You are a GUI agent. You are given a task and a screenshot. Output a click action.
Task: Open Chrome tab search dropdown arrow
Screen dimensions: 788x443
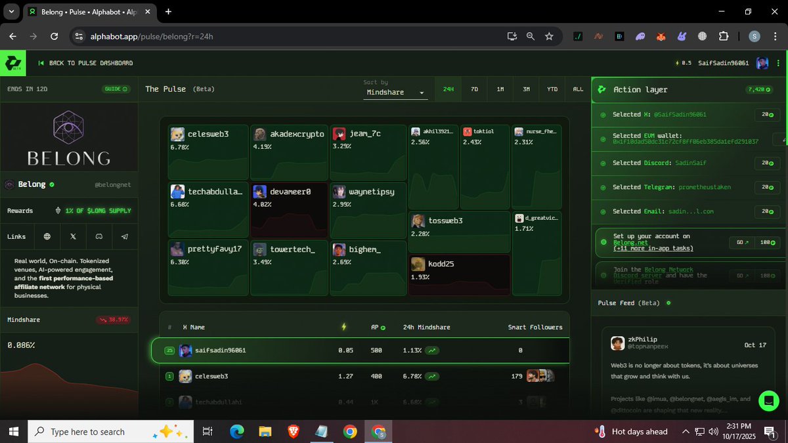tap(12, 11)
